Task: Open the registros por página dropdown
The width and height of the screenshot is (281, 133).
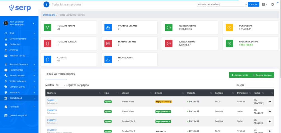Action: (60, 85)
